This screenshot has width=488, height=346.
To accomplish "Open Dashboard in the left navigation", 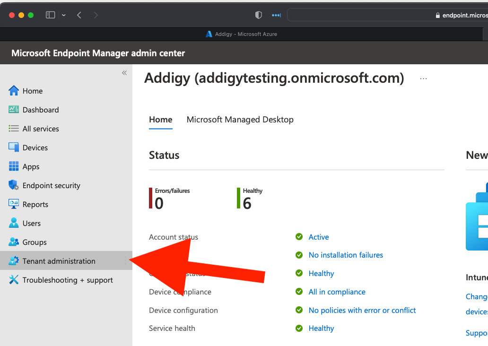I will click(41, 110).
